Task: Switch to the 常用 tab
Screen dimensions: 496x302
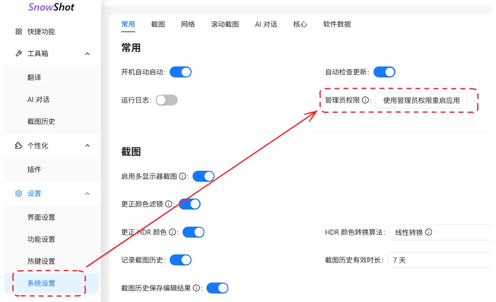Action: point(128,24)
